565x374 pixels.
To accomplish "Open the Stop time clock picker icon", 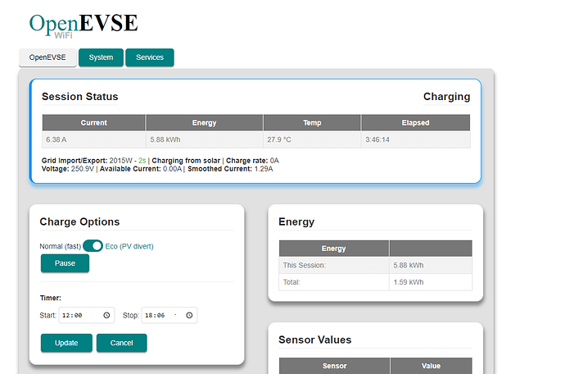I will pos(189,315).
